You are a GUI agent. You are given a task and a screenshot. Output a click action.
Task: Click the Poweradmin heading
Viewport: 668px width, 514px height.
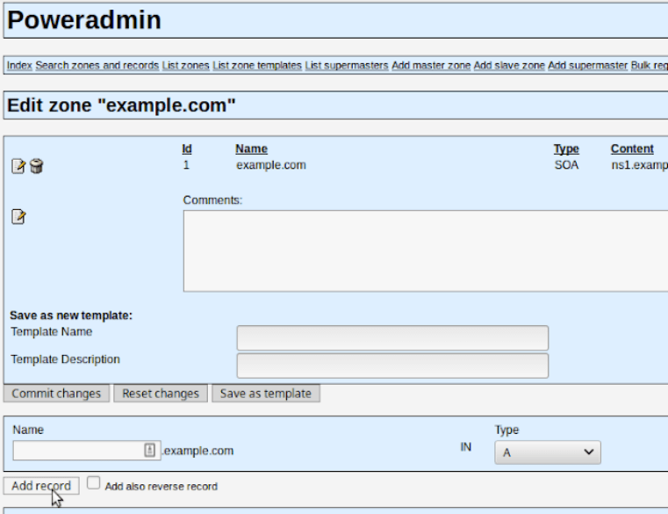click(x=84, y=19)
